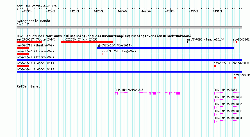Click the nsv458571 (Itsara2009) label
Viewport: 250px width, 137px height.
(x=35, y=57)
